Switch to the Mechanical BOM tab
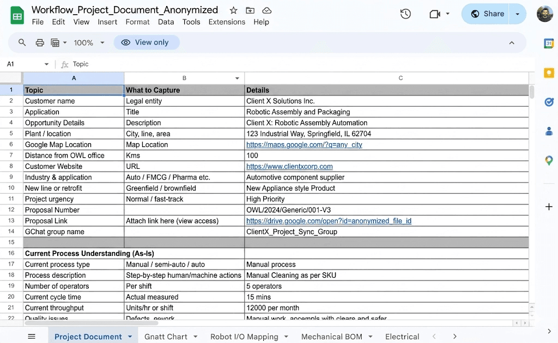The image size is (558, 343). (x=331, y=336)
